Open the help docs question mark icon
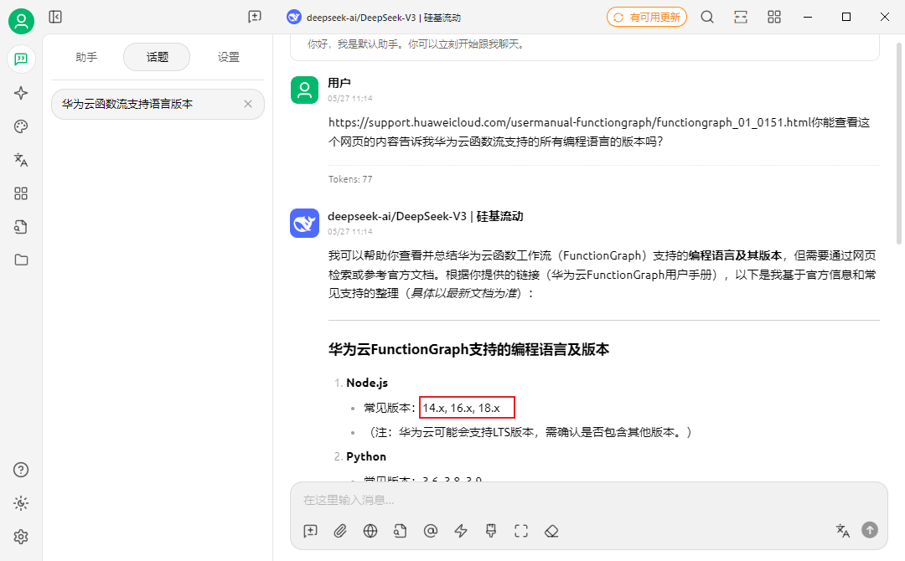The image size is (905, 561). tap(21, 470)
